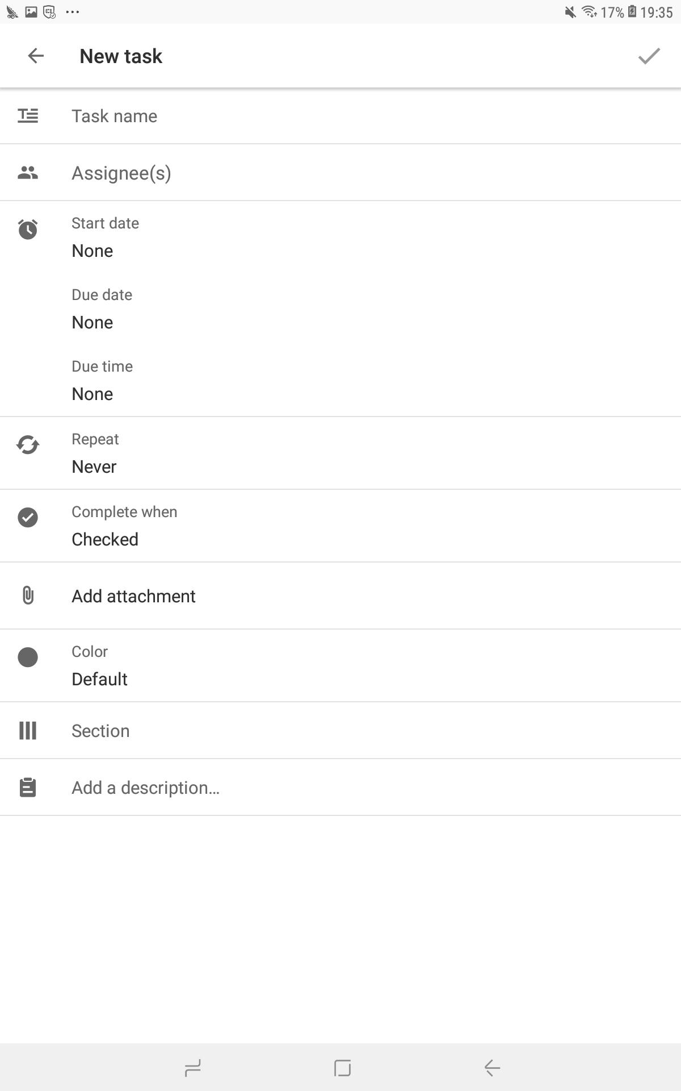Screen dimensions: 681x1091
Task: Click the paperclip attachment icon
Action: pyautogui.click(x=28, y=596)
